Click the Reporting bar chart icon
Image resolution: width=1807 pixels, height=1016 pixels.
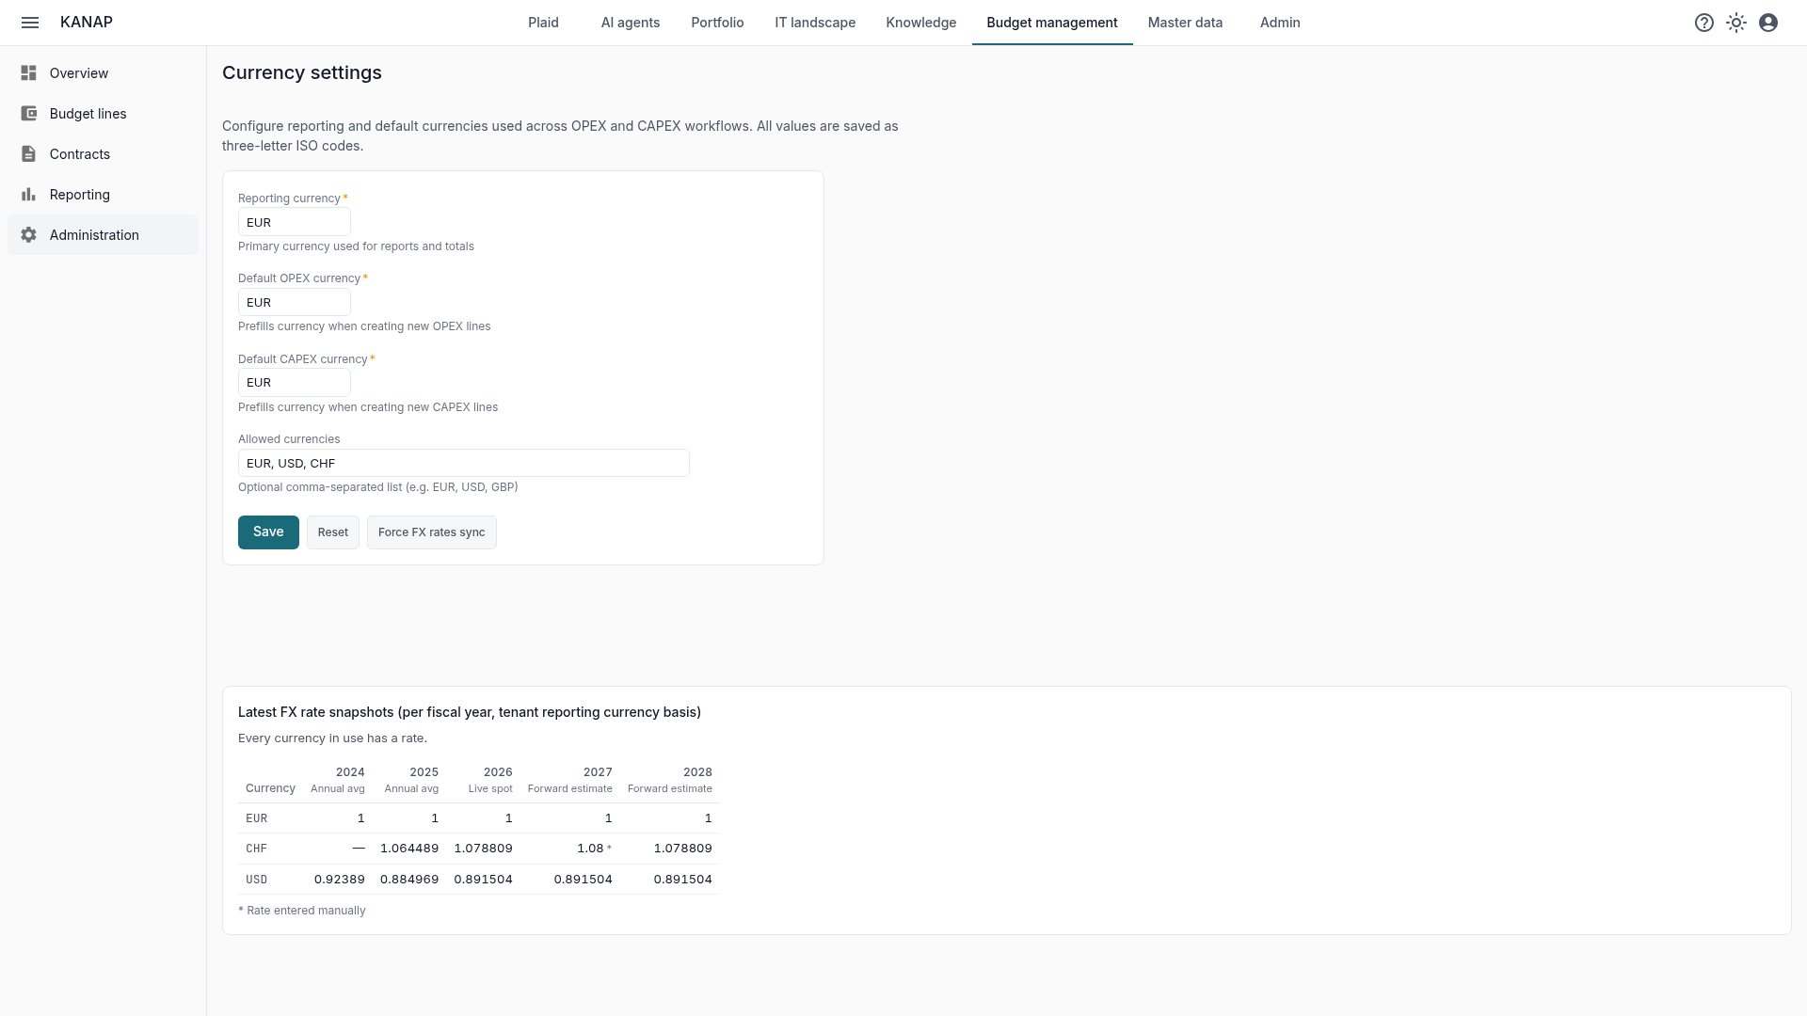[29, 195]
